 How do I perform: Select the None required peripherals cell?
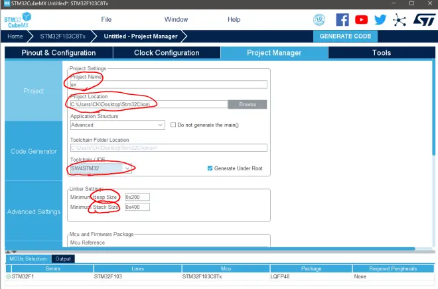click(x=393, y=276)
